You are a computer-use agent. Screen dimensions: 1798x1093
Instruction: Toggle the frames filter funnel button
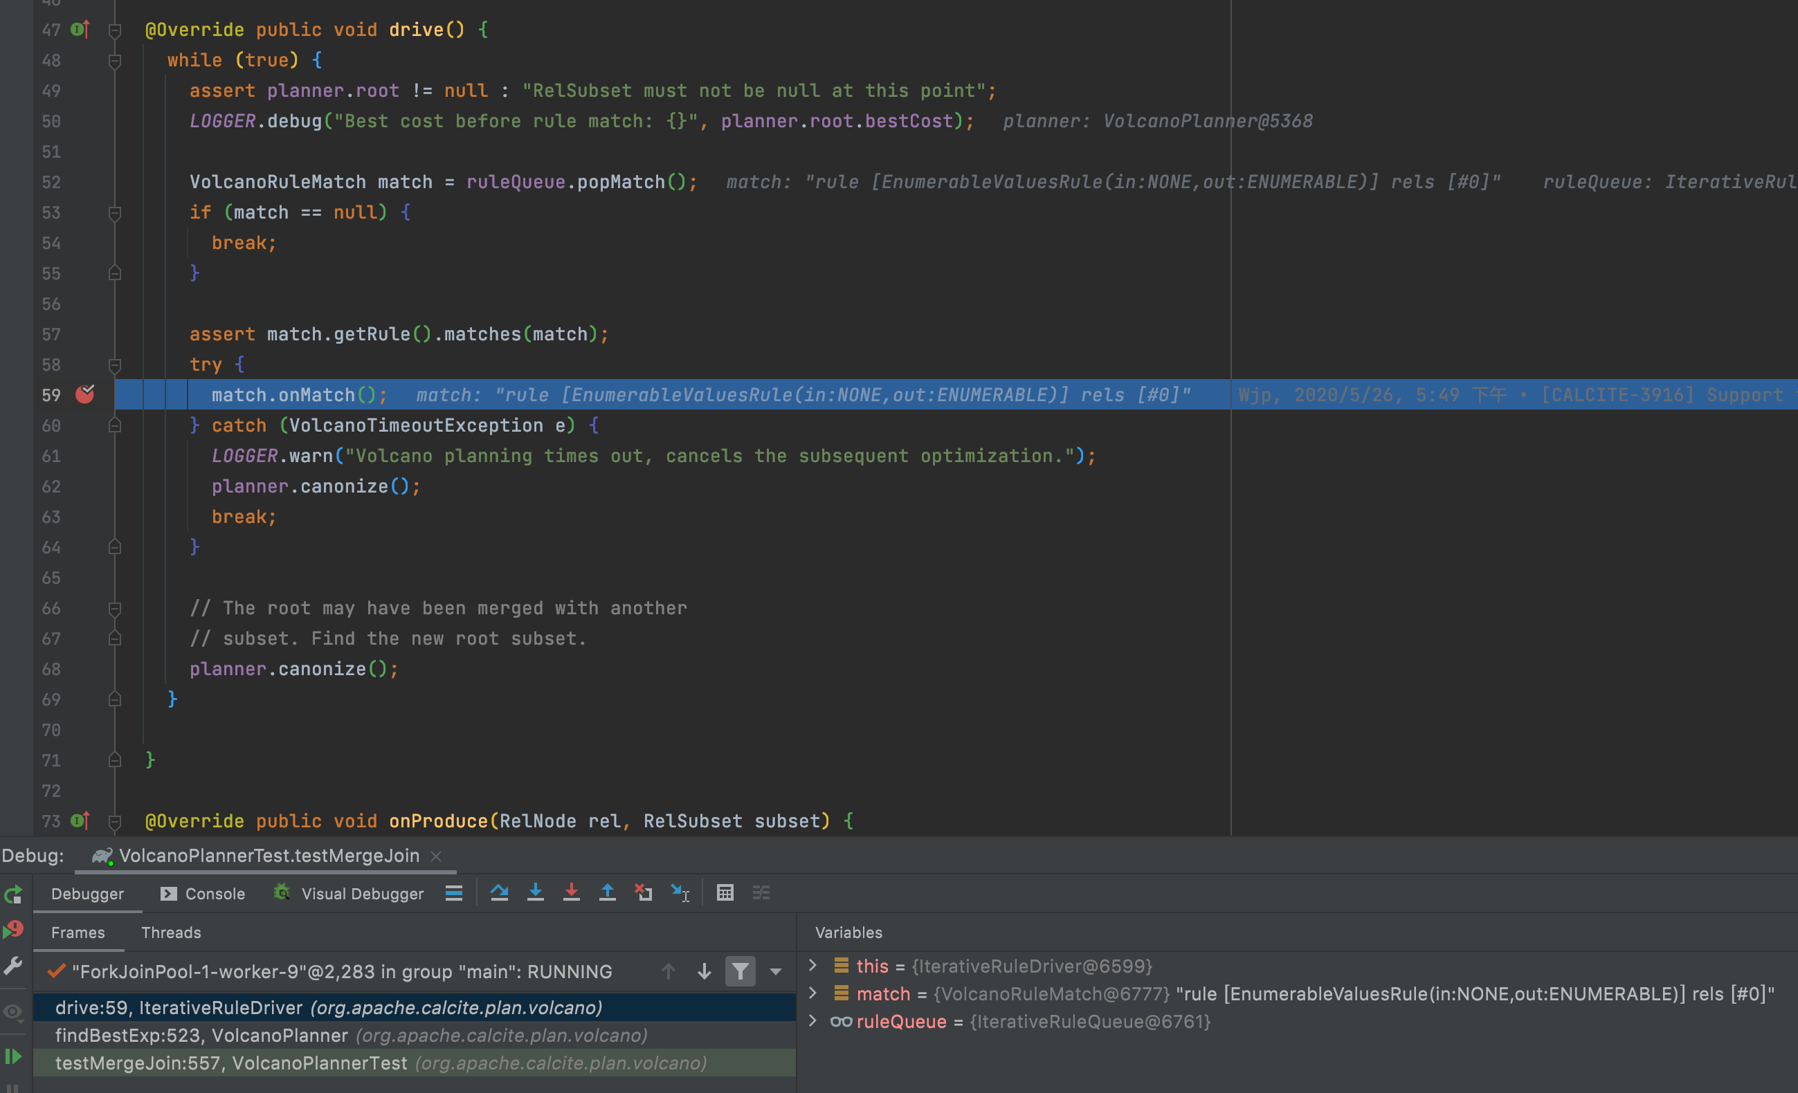point(740,971)
